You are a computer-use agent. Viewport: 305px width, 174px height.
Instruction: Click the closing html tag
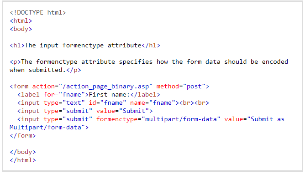click(23, 160)
